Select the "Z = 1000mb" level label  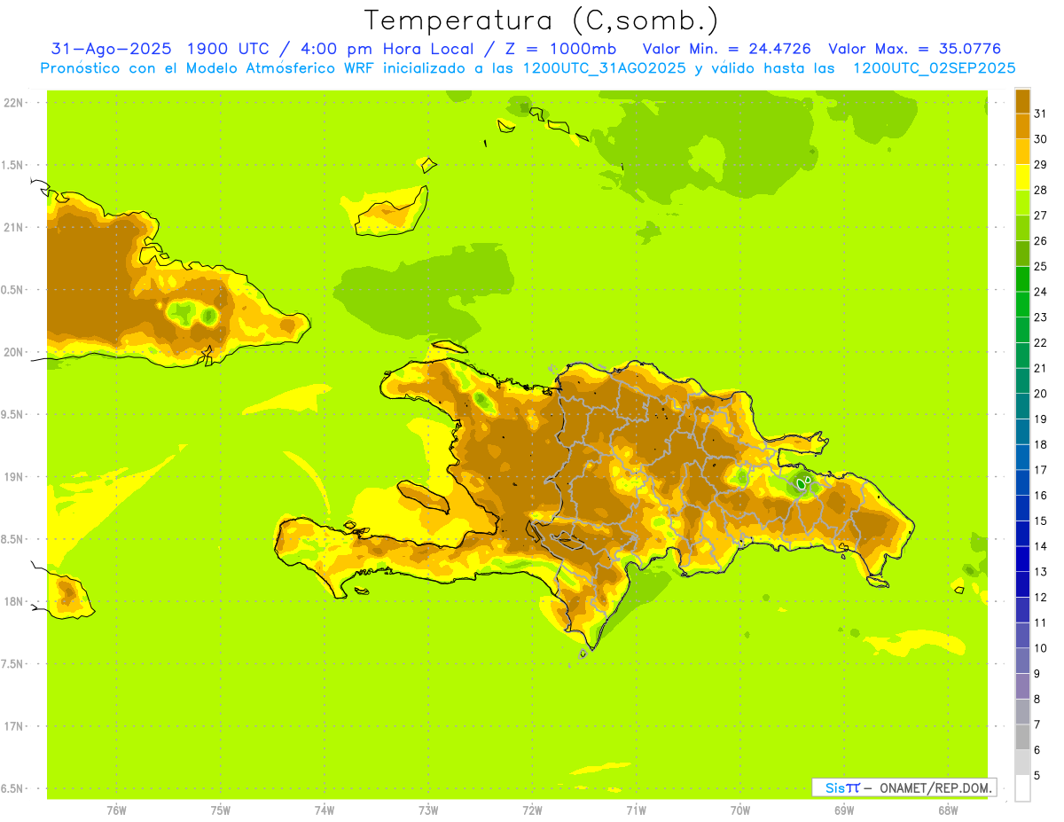(x=559, y=49)
